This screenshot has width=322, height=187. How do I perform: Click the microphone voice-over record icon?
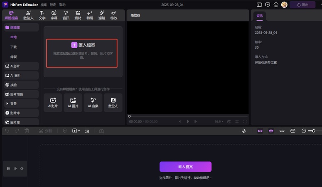[x=244, y=130]
